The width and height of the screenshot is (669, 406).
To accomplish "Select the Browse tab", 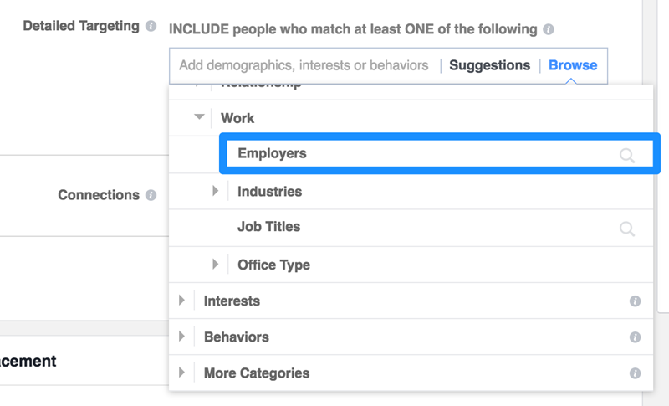I will [573, 65].
